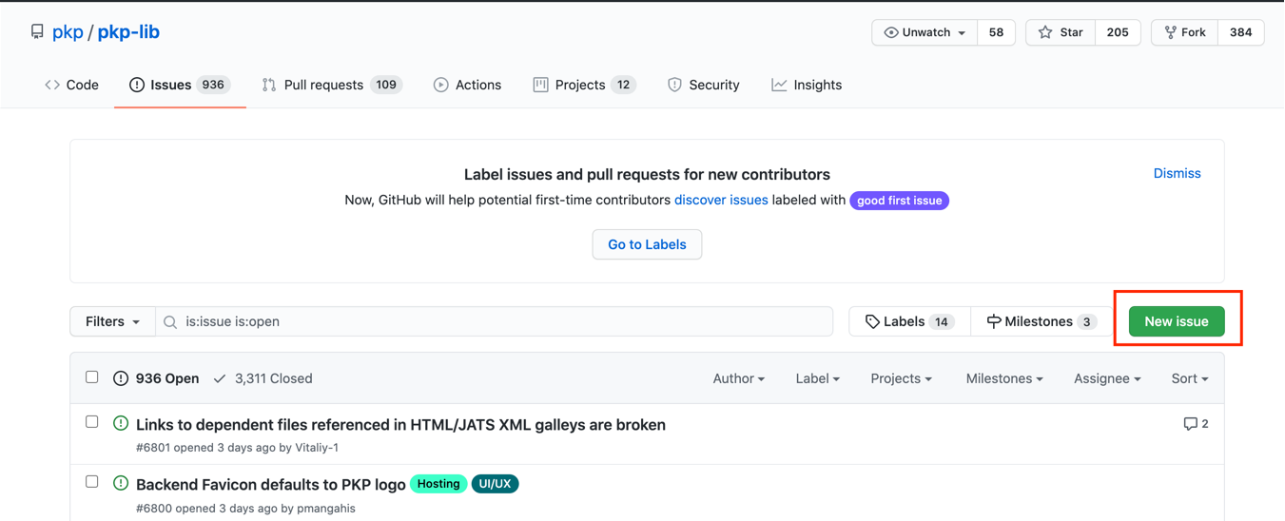Filter by the Hosting label badge
1285x521 pixels.
(x=438, y=484)
